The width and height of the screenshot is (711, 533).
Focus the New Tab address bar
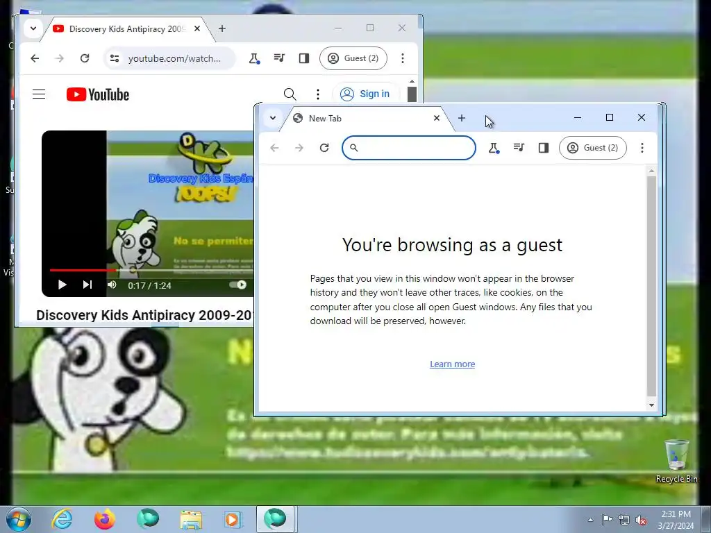coord(409,148)
